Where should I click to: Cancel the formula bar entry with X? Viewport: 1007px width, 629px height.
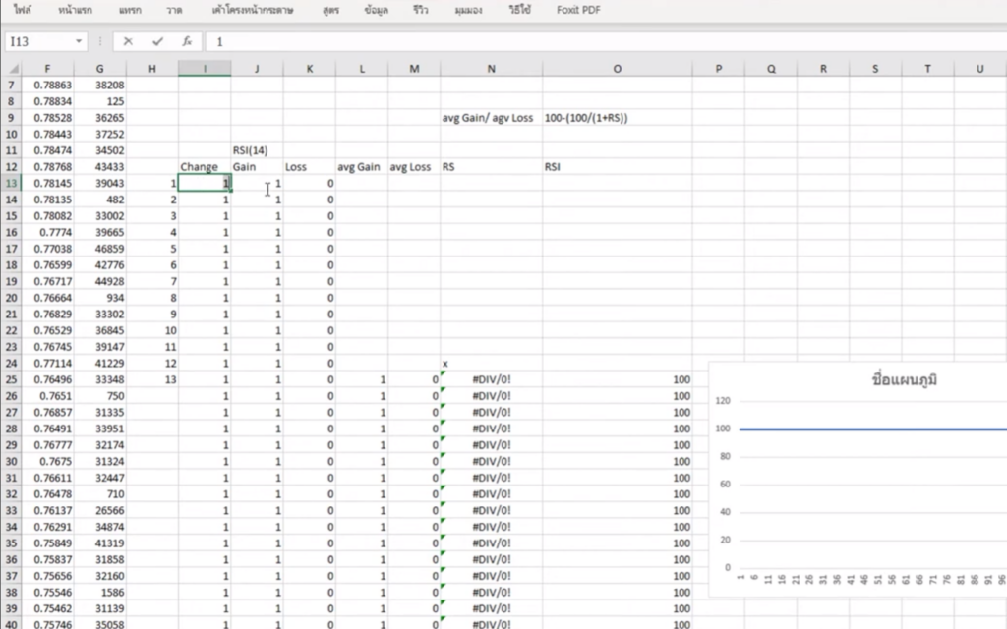point(128,41)
